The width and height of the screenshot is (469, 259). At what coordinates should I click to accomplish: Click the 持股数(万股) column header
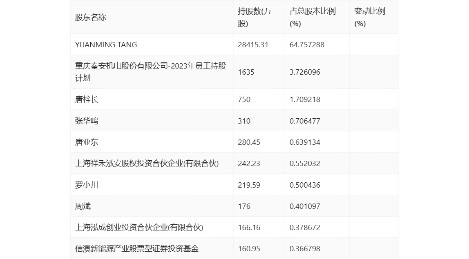[x=255, y=17]
